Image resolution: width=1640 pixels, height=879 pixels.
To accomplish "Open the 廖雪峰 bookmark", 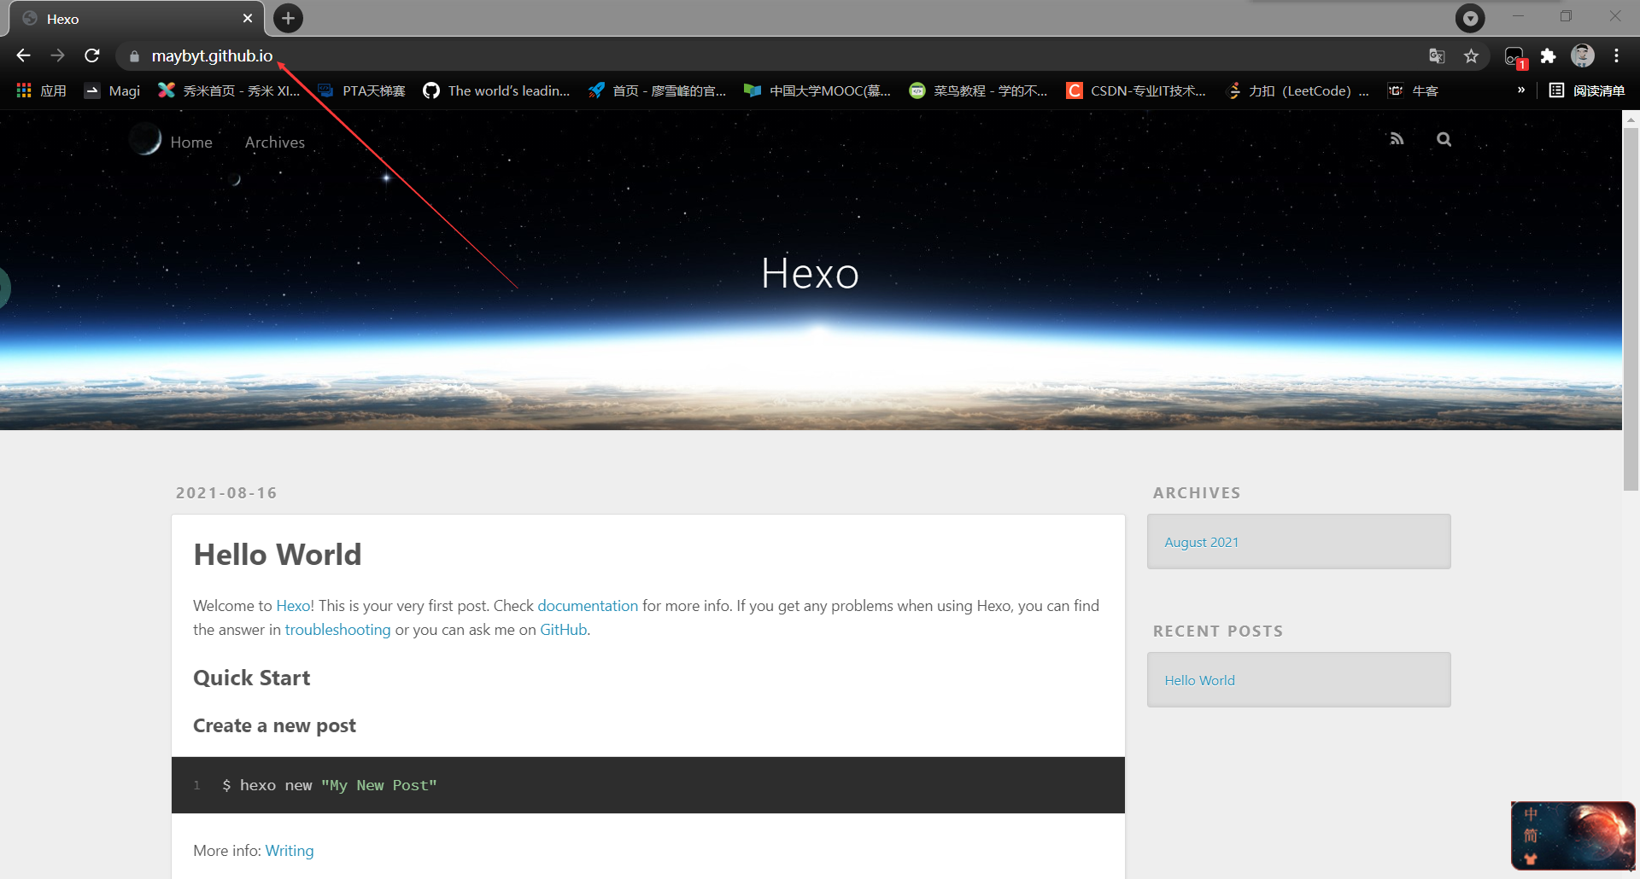I will 657,90.
